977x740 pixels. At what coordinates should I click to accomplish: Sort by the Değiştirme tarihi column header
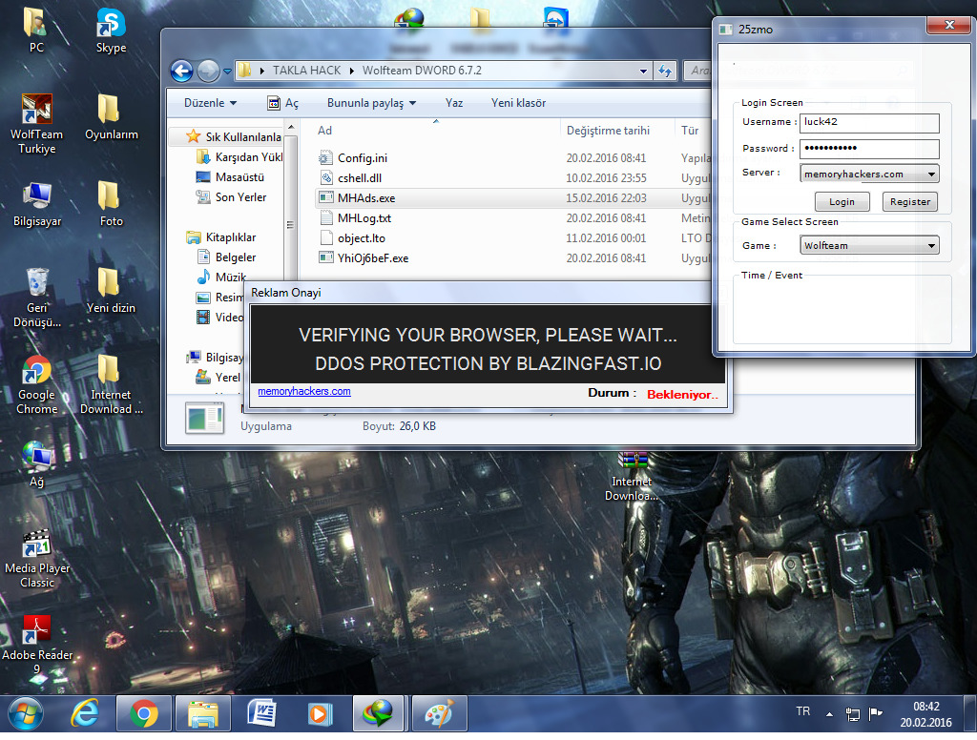click(x=617, y=131)
